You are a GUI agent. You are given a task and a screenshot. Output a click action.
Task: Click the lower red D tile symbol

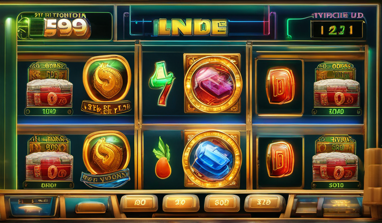[x=280, y=159]
